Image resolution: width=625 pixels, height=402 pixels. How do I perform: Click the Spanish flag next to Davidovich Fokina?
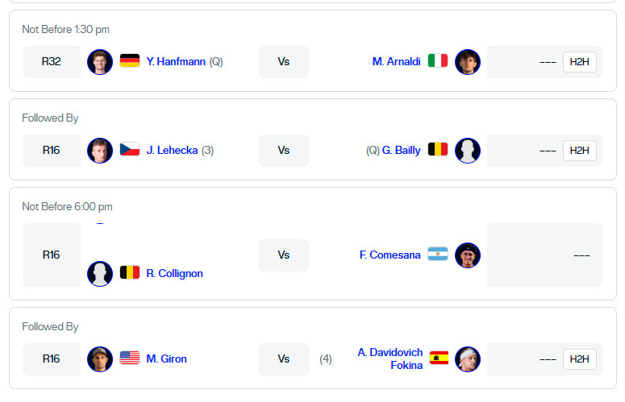tap(440, 358)
